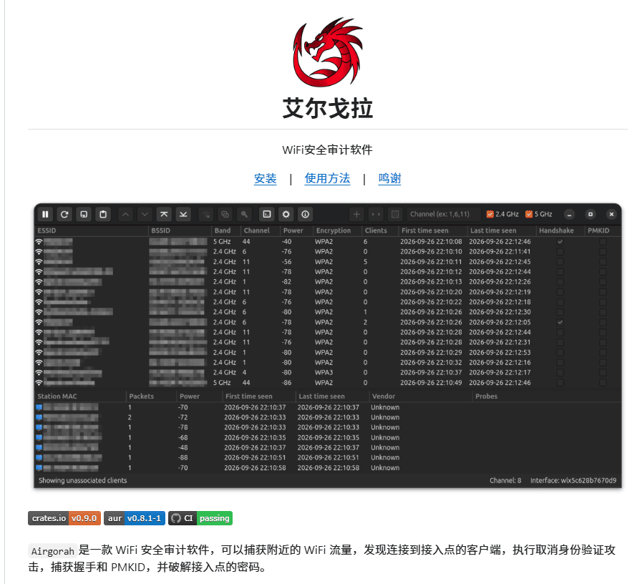Open the 鸣谢 link
The width and height of the screenshot is (637, 584).
(389, 179)
